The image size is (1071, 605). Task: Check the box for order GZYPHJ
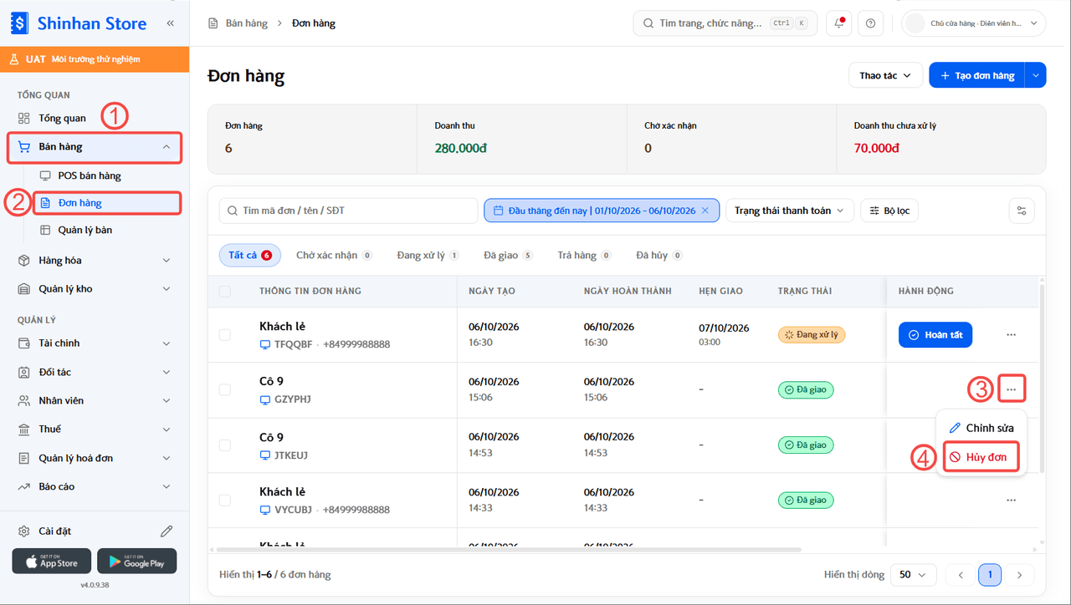point(224,389)
